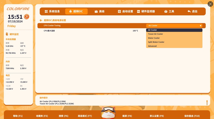Screen dimensions: 214x119
Task: Click 默认设置 (F9) button
Action: [x=157, y=116]
